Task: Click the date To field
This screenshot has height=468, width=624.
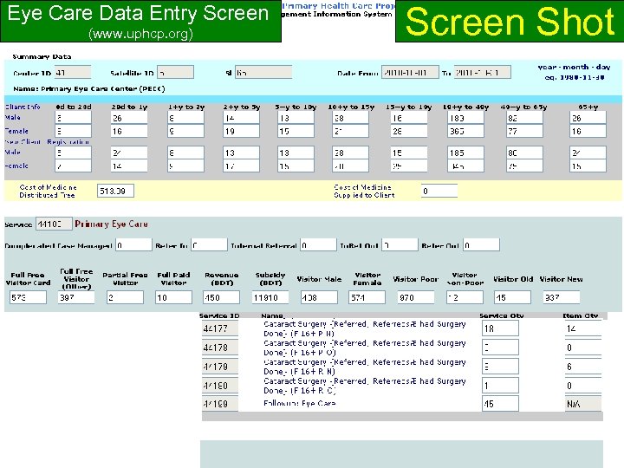Action: click(x=482, y=73)
